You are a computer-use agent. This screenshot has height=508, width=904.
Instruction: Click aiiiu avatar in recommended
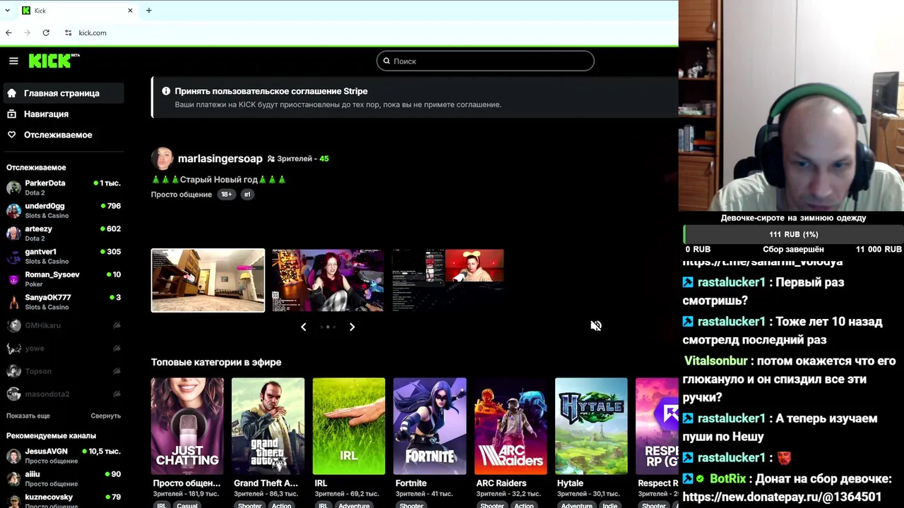(x=13, y=479)
